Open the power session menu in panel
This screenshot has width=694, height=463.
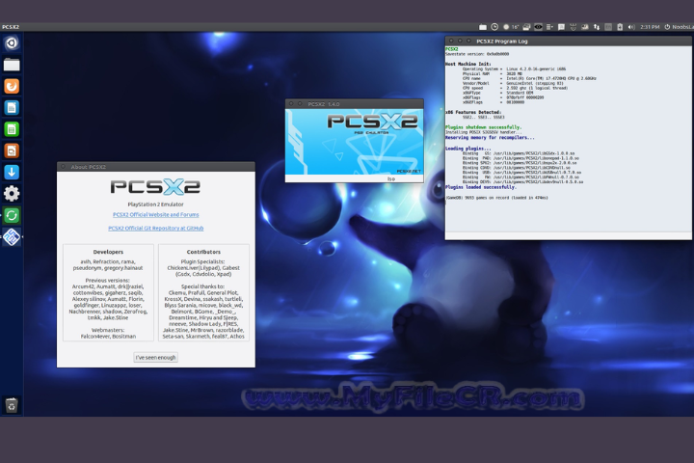(x=679, y=27)
